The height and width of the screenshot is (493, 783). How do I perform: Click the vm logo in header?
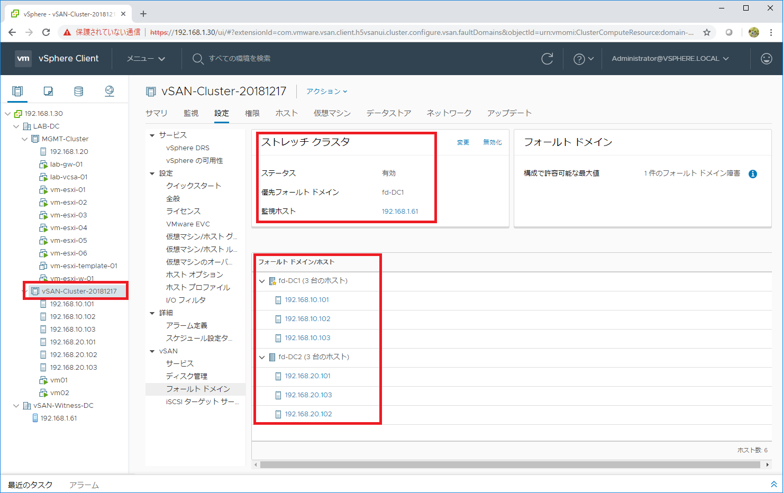point(23,58)
